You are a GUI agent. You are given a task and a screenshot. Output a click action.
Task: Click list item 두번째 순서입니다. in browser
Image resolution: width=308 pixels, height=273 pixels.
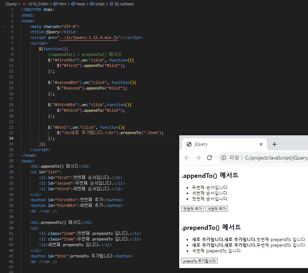(x=210, y=187)
